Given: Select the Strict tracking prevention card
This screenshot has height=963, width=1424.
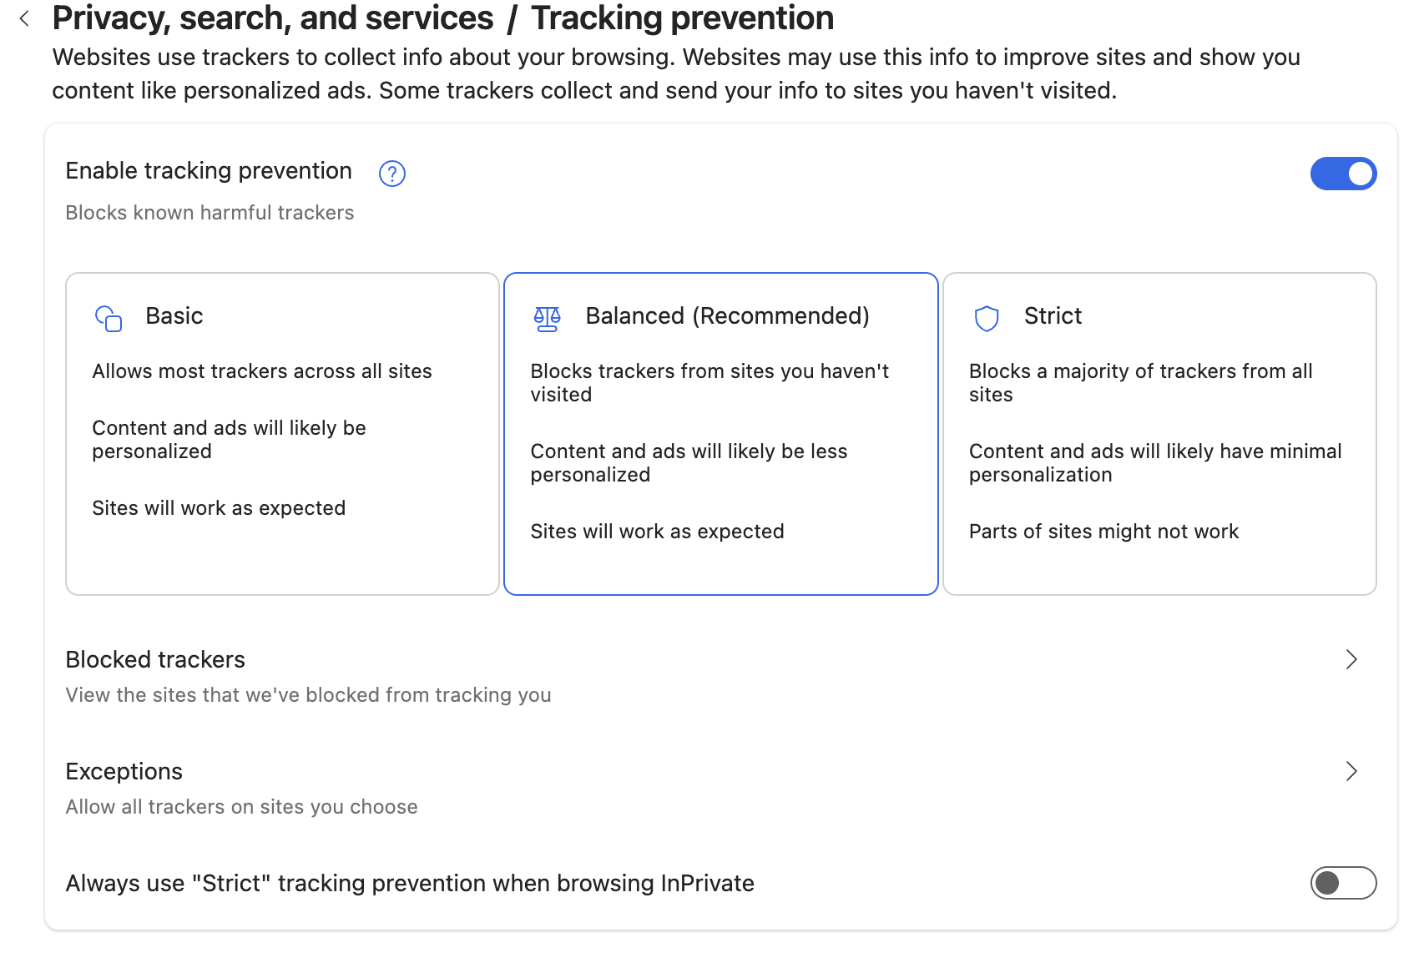Looking at the screenshot, I should (x=1159, y=433).
